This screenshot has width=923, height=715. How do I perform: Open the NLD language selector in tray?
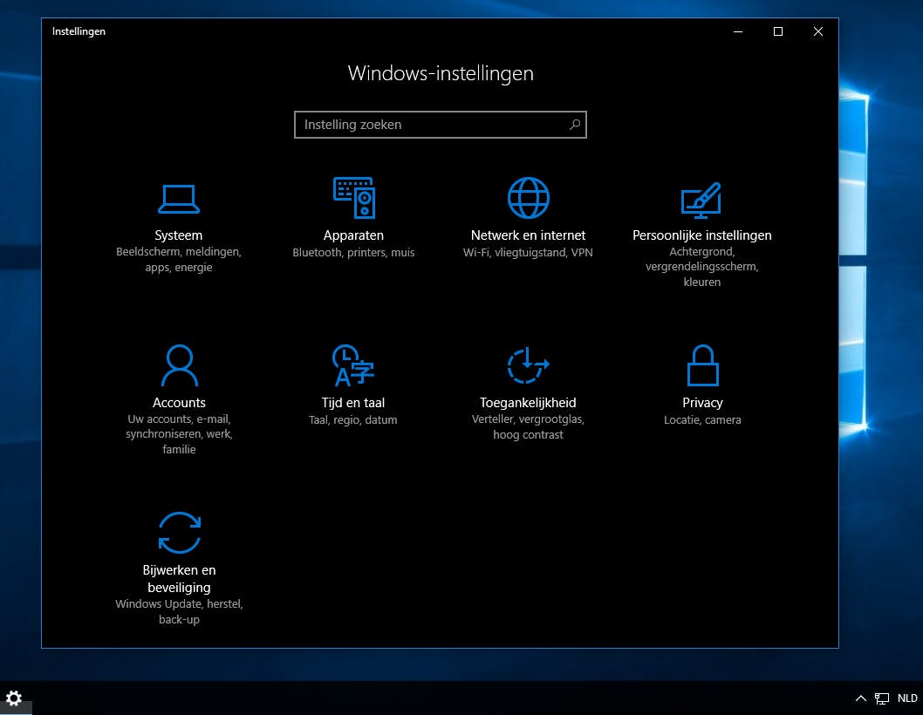[907, 698]
